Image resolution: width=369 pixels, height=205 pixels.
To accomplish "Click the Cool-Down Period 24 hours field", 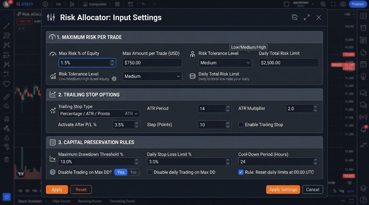I will [278, 162].
